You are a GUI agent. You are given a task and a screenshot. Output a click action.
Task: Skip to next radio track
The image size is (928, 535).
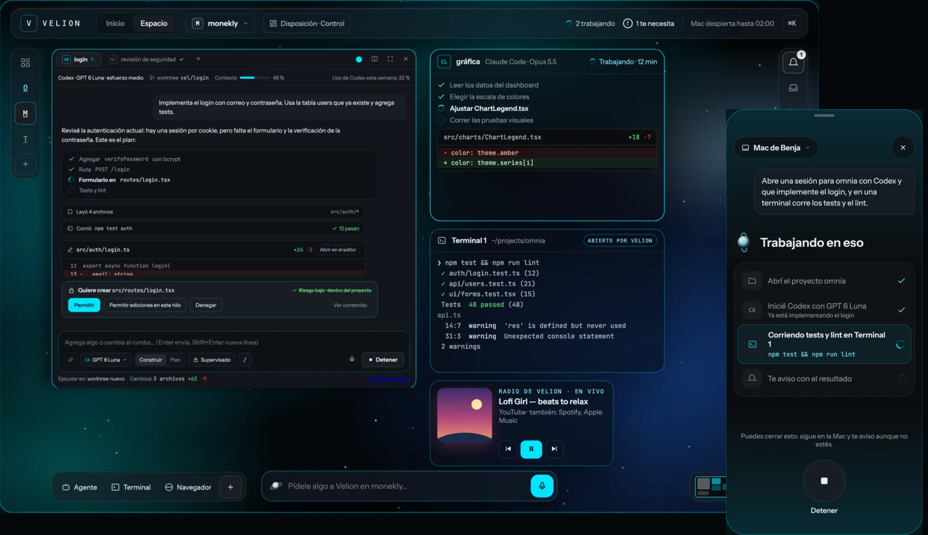click(x=554, y=449)
